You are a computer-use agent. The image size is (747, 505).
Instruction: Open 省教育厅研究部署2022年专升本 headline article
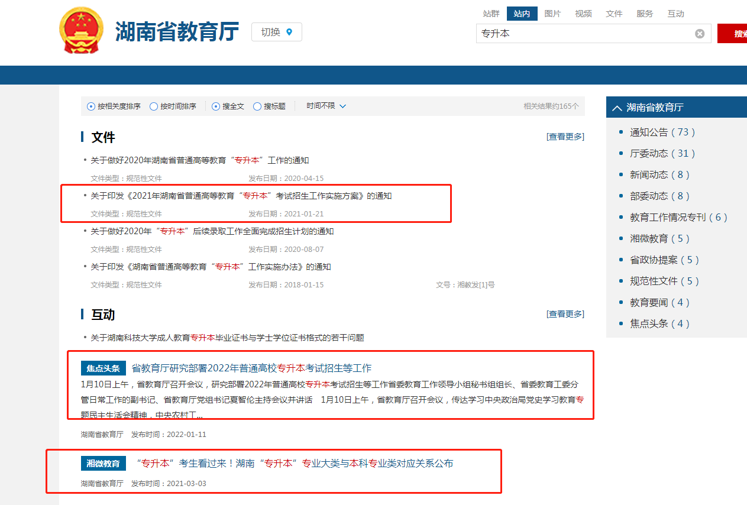(251, 368)
